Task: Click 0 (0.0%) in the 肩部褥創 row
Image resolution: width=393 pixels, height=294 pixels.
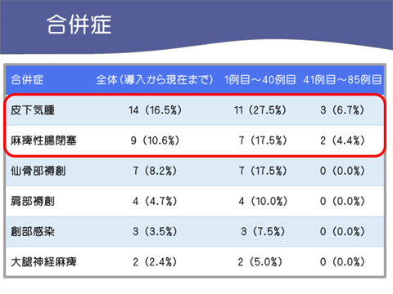Action: point(342,202)
